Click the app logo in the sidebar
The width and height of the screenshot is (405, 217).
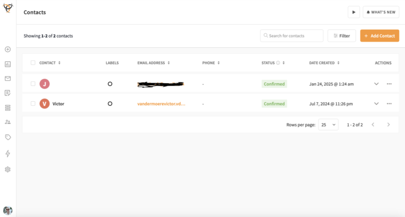pos(8,8)
